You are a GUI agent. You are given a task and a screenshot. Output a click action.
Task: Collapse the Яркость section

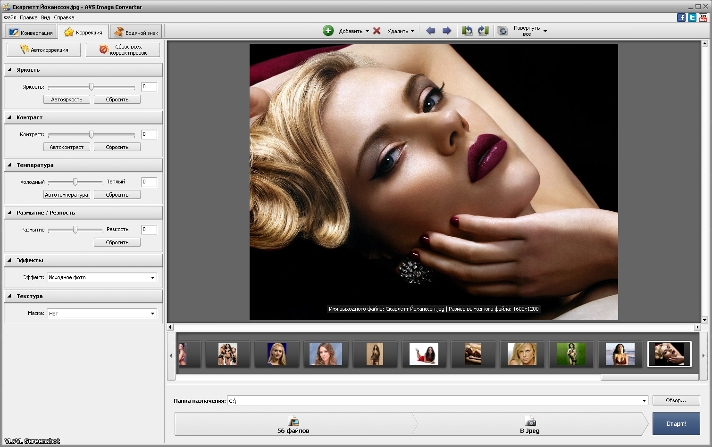pos(9,70)
